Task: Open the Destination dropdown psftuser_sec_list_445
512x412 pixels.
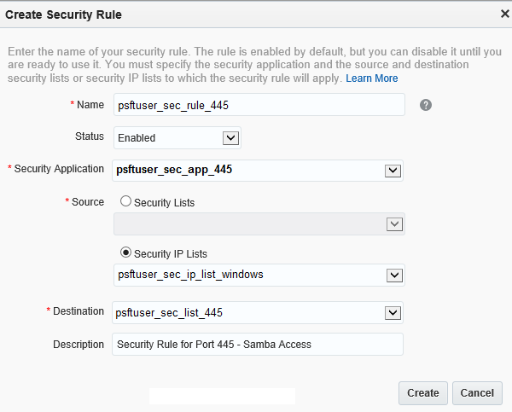Action: point(258,313)
